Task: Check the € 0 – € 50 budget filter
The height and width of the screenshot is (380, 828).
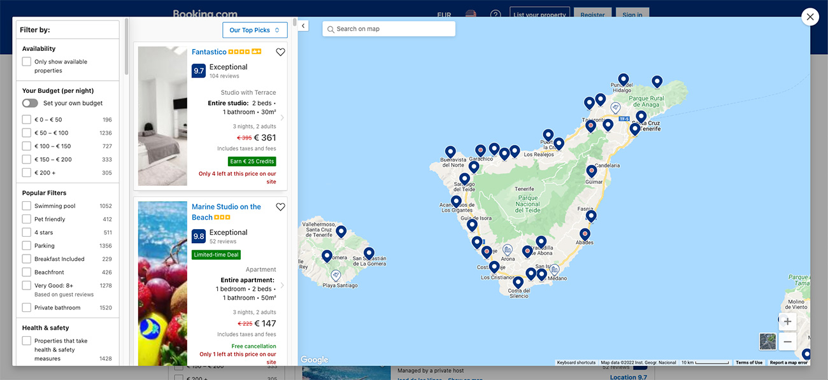Action: click(27, 120)
